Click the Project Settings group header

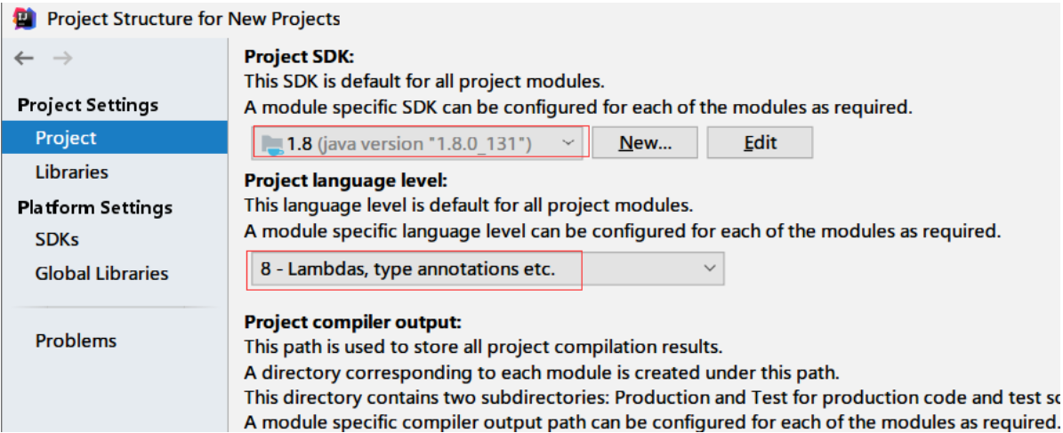tap(88, 105)
